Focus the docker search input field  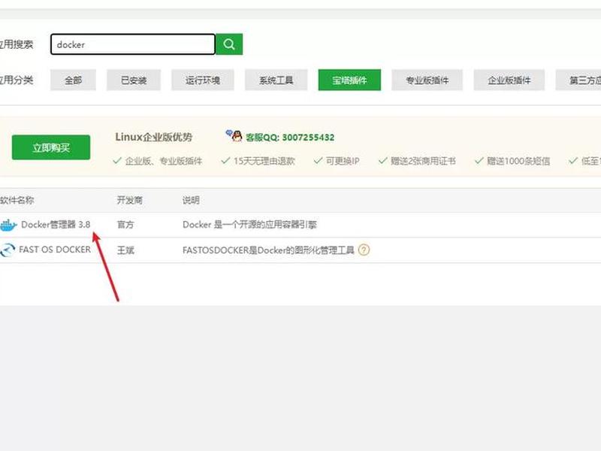coord(133,44)
